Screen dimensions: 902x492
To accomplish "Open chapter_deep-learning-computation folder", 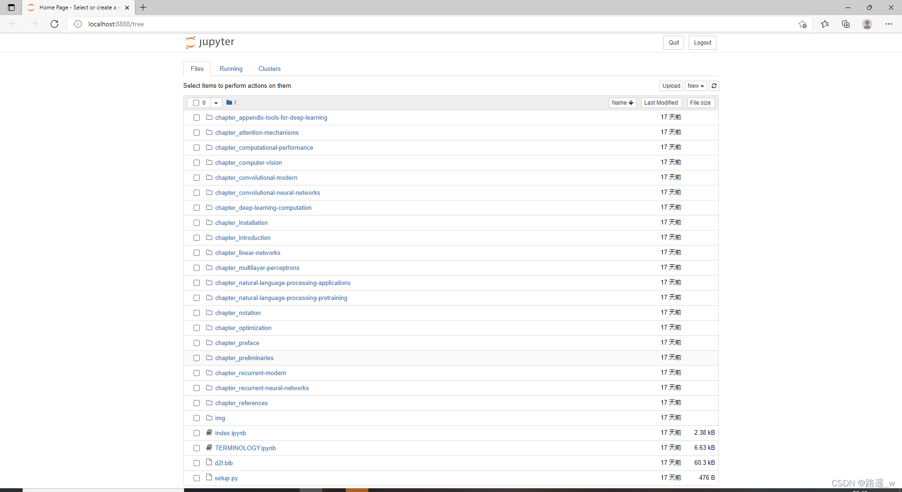I will pyautogui.click(x=263, y=208).
